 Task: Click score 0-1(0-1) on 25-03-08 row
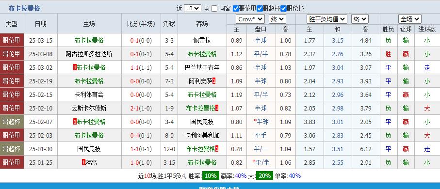click(x=141, y=54)
